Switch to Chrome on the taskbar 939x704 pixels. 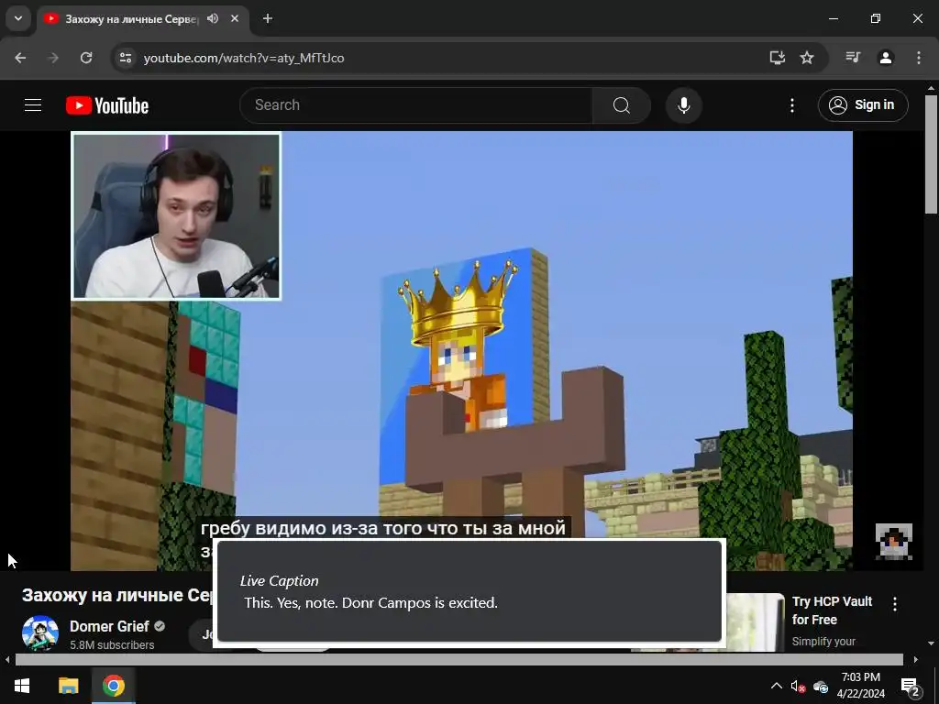pos(113,686)
